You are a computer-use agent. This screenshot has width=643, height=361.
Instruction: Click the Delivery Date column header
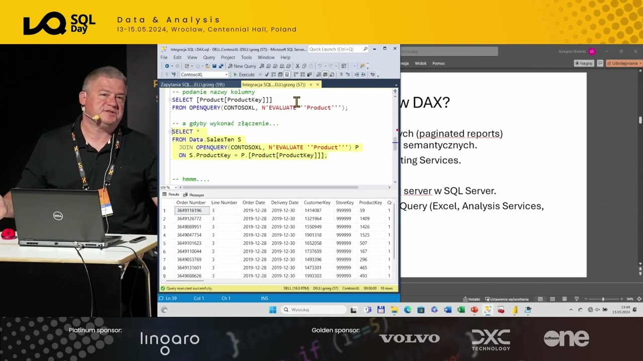(285, 203)
